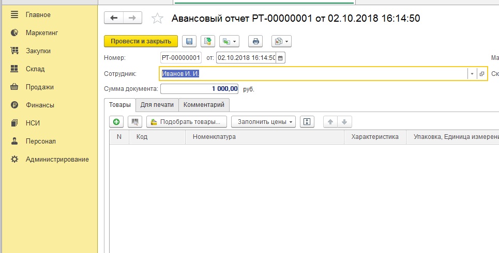499x253 pixels.
Task: Click the back navigation arrow
Action: pos(114,18)
